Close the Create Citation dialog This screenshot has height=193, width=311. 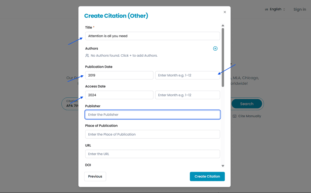point(225,12)
